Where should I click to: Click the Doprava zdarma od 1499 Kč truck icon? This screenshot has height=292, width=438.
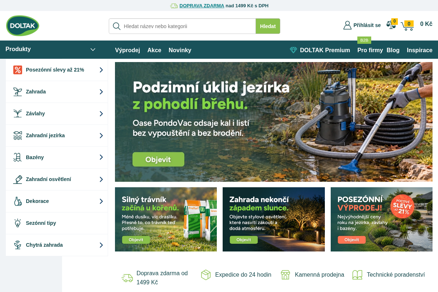click(127, 278)
